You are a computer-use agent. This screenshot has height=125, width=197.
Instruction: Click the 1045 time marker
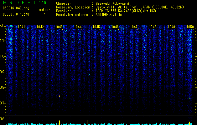coord(96,27)
